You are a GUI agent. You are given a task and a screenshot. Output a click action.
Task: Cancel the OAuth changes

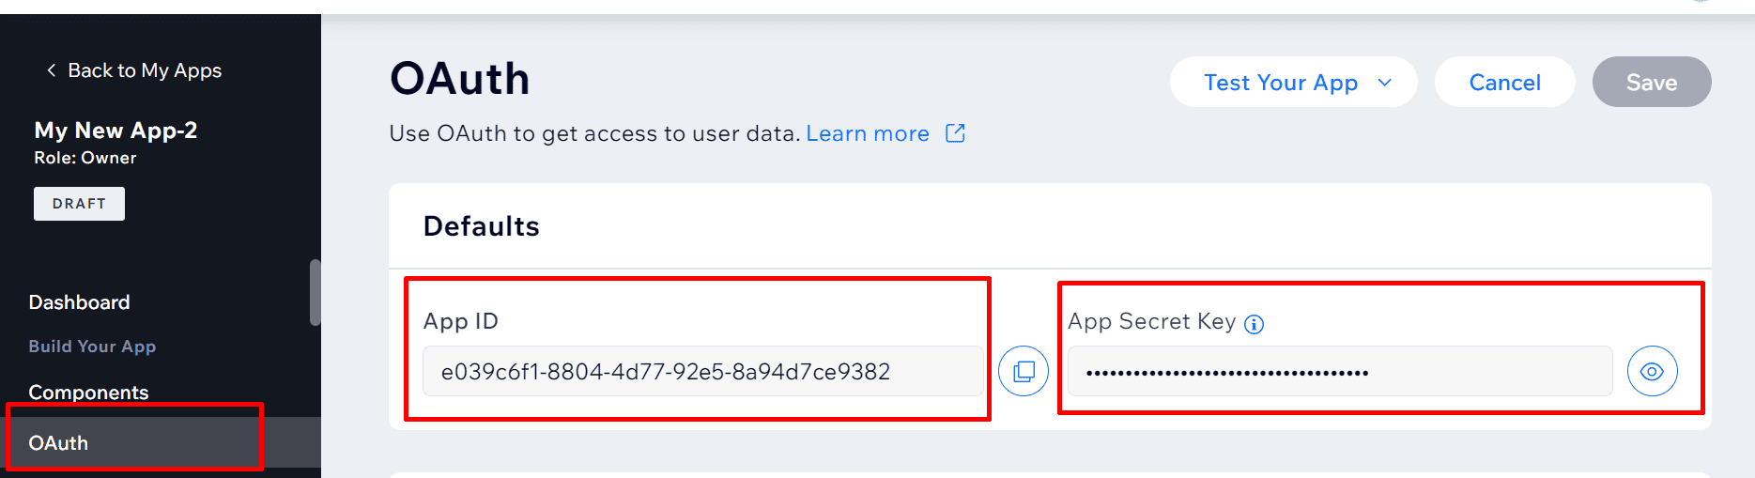coord(1504,82)
